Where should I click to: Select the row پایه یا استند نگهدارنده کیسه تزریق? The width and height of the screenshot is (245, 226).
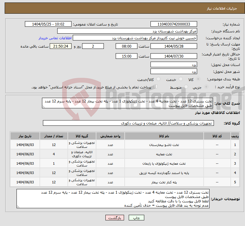125,173
